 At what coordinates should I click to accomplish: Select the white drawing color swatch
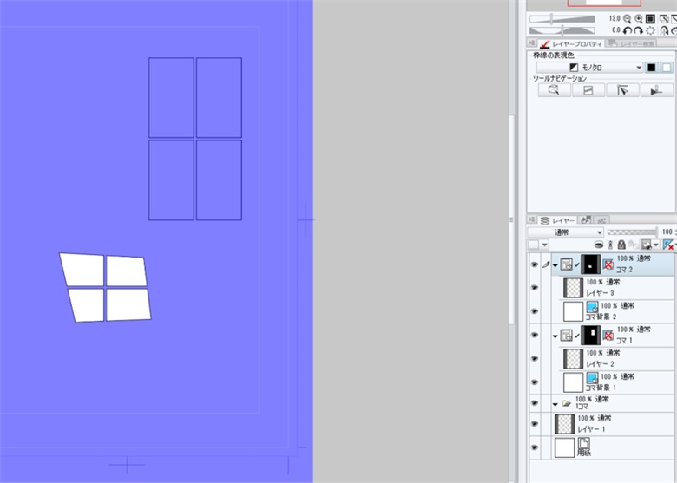667,68
